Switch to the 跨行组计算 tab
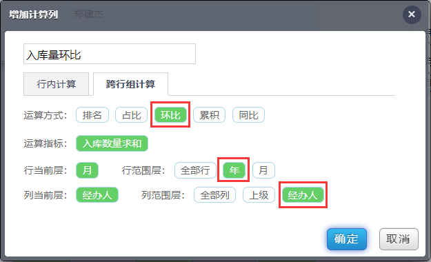Viewport: 431px width, 262px height. coord(130,84)
